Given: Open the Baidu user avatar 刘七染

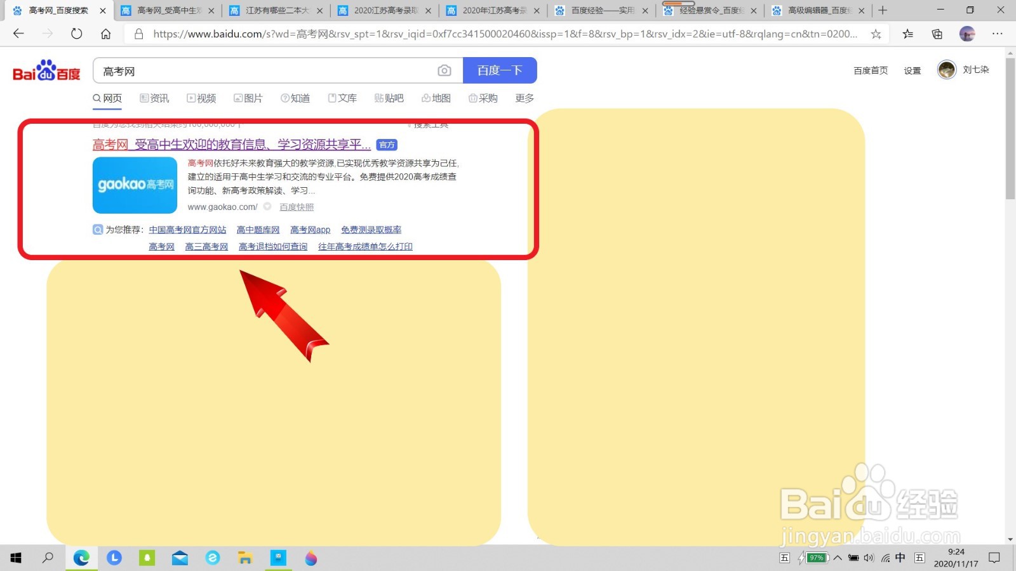Looking at the screenshot, I should (946, 70).
